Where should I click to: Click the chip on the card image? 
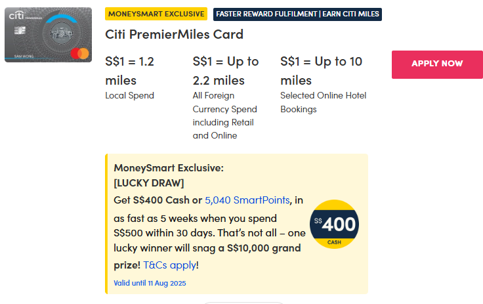pos(19,31)
